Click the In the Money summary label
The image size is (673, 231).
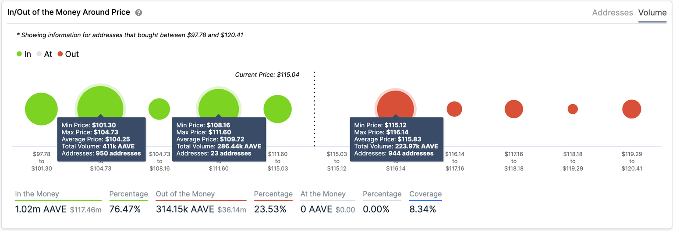point(37,194)
